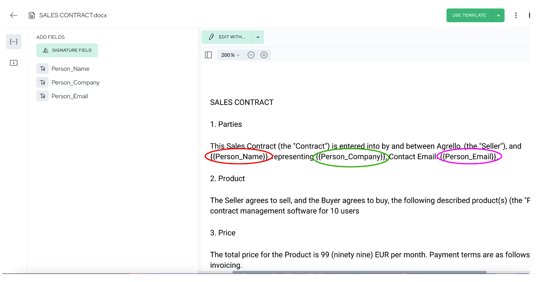
Task: Click the text-type icon beside Person_Company
Action: click(x=42, y=82)
